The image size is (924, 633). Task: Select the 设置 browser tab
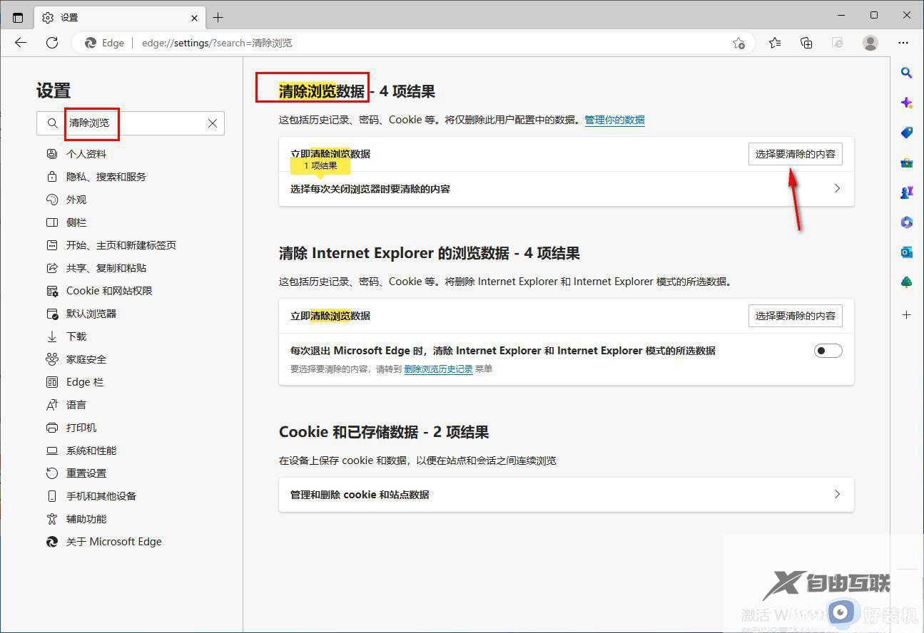120,17
